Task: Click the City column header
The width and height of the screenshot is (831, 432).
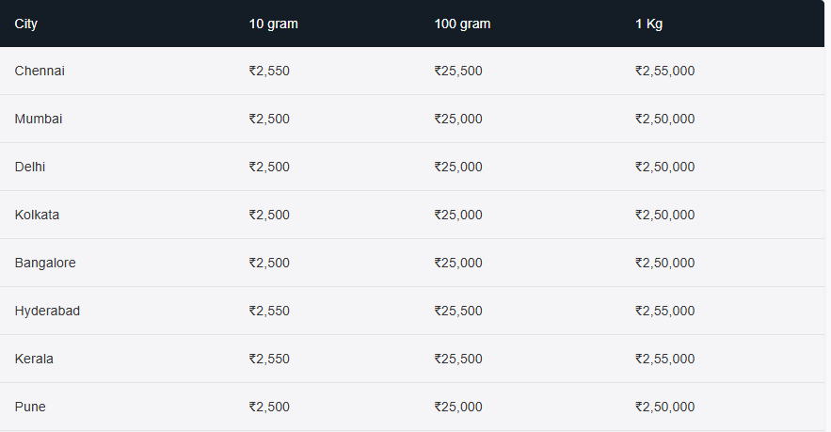Action: point(25,24)
